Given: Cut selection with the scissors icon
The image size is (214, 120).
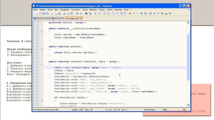Looking at the screenshot, I should tap(64, 13).
